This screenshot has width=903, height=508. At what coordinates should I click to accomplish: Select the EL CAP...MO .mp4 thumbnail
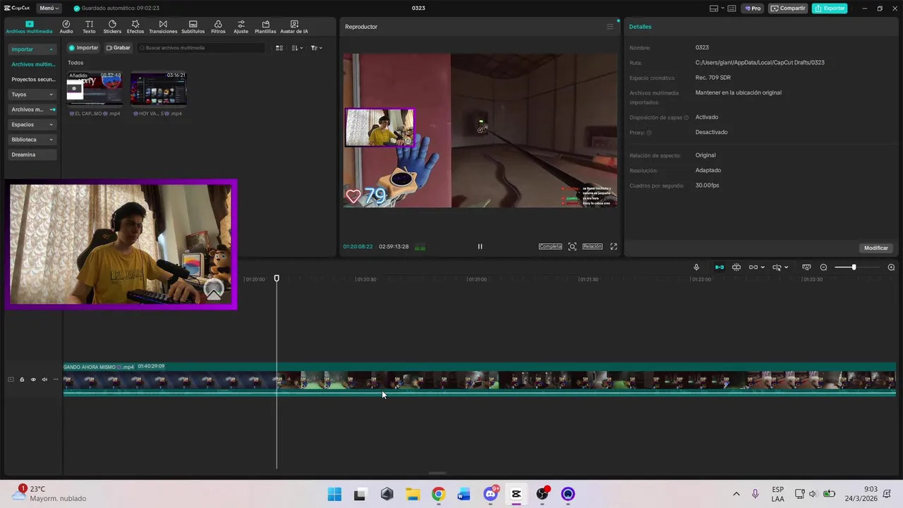(x=95, y=89)
